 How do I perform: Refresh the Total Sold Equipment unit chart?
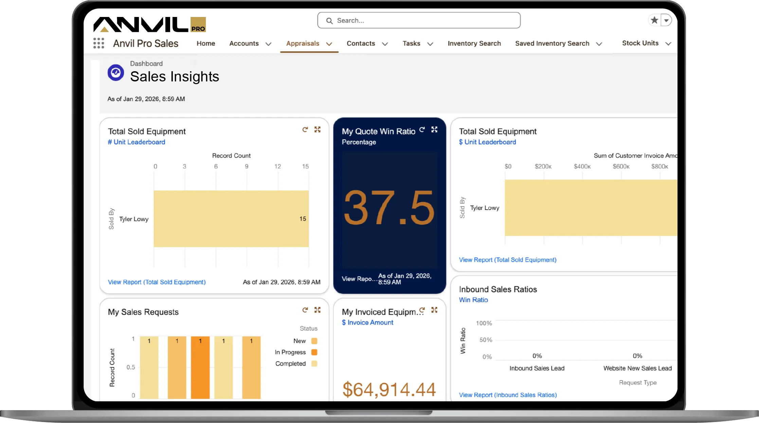(x=305, y=130)
